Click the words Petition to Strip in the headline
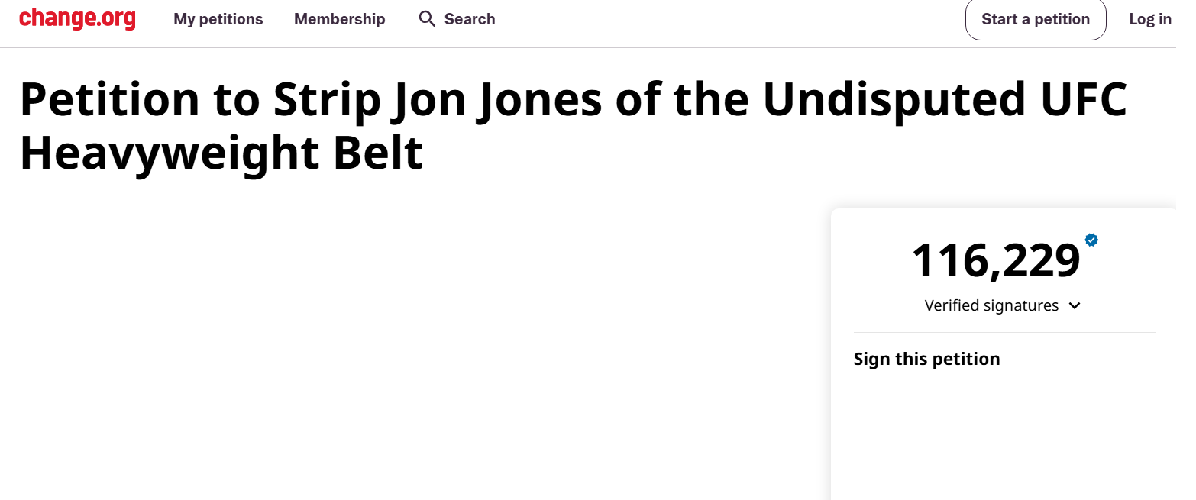 tap(199, 99)
